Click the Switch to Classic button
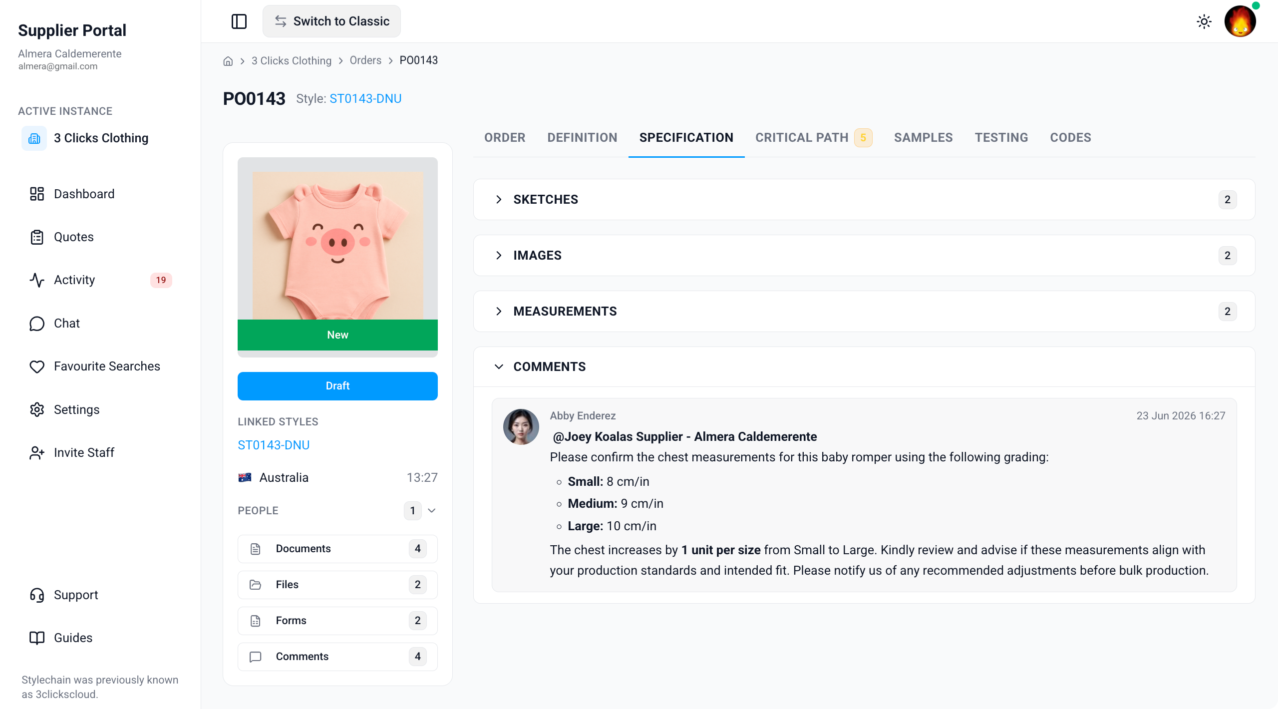The image size is (1278, 709). click(x=331, y=21)
